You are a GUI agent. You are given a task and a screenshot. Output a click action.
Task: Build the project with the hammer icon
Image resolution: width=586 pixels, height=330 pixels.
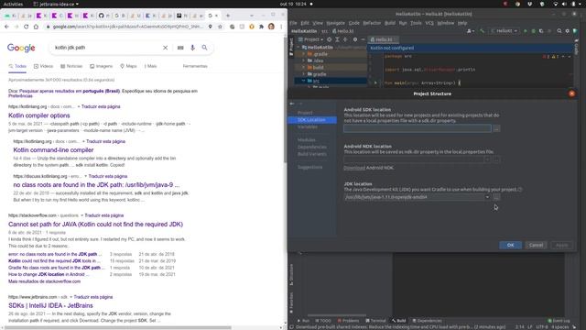pos(483,31)
